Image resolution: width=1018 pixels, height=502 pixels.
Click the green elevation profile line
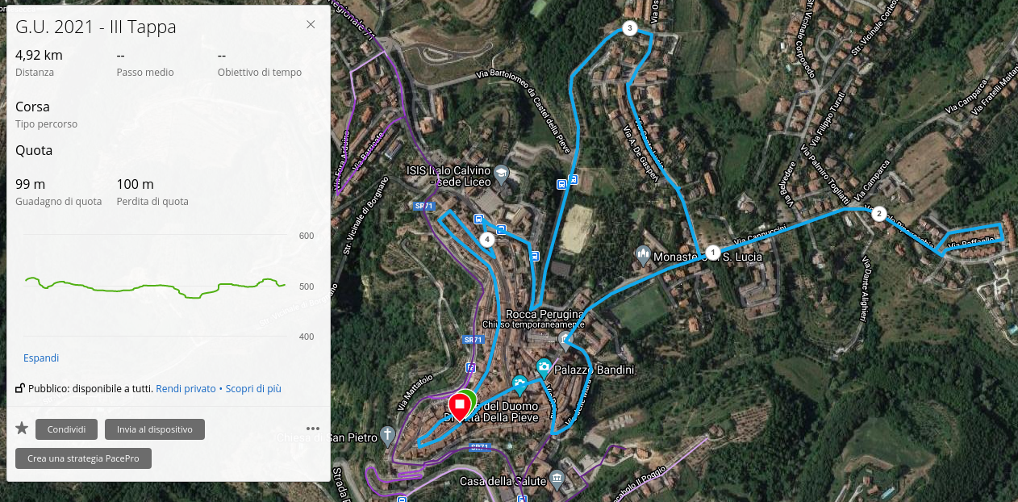click(155, 287)
